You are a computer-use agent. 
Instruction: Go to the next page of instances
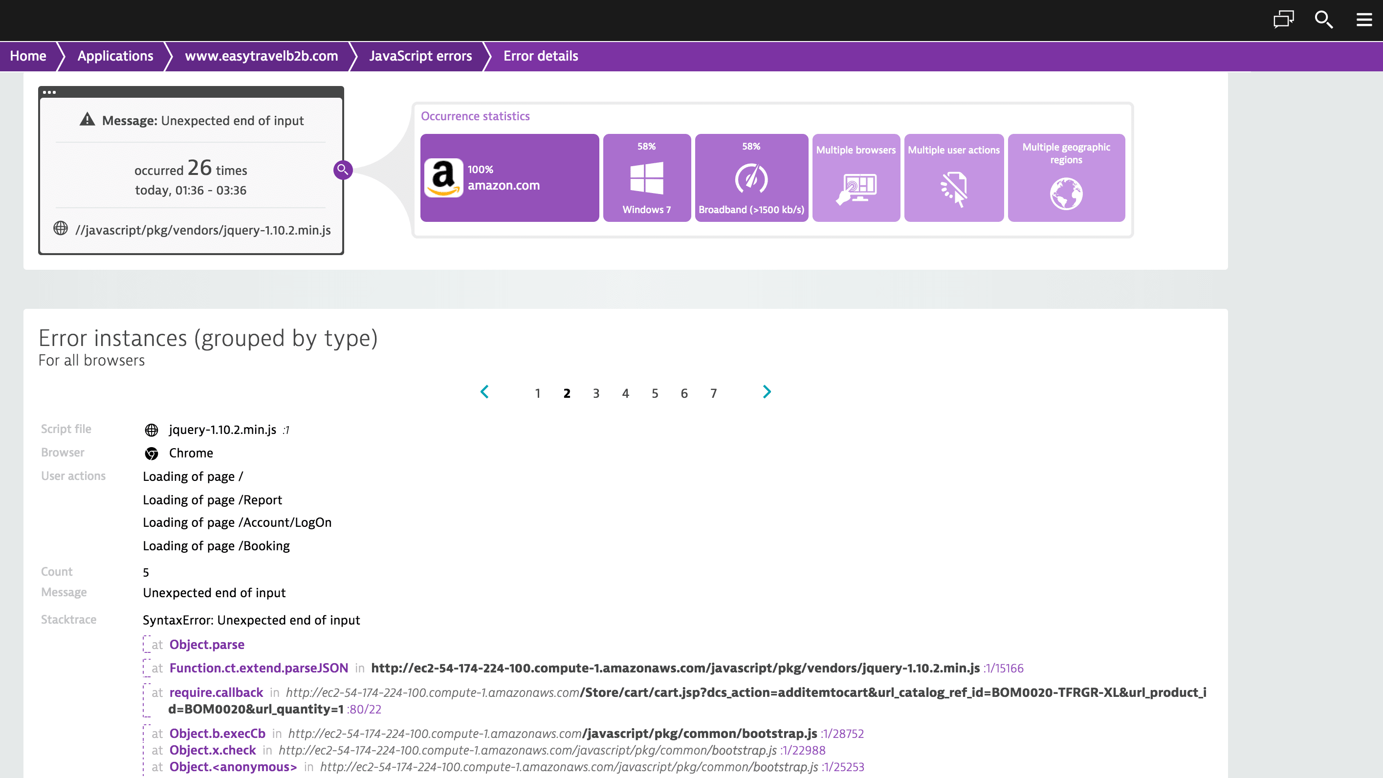coord(767,391)
